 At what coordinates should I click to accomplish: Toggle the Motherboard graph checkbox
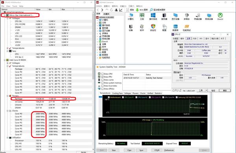click(109, 97)
